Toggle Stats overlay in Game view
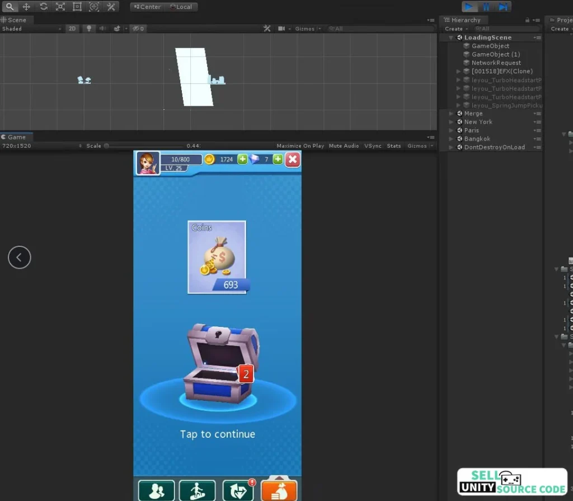573x501 pixels. click(x=393, y=146)
